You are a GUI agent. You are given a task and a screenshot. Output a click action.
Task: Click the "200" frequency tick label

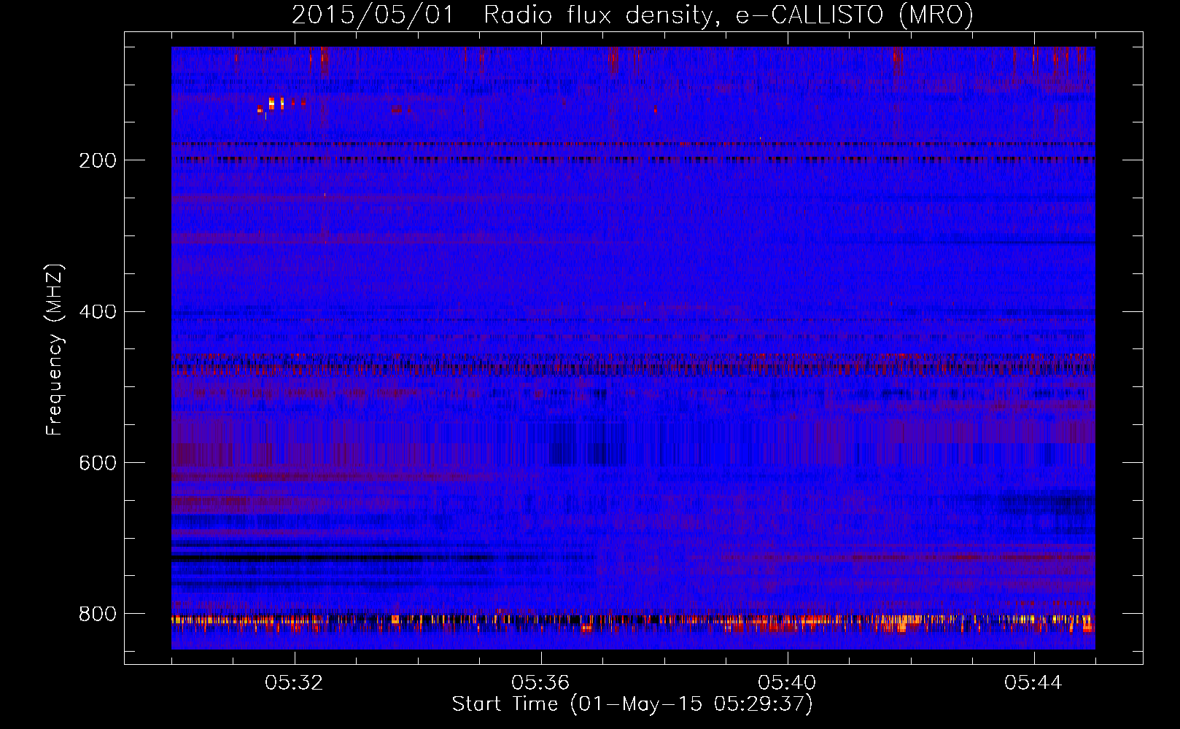(x=98, y=160)
